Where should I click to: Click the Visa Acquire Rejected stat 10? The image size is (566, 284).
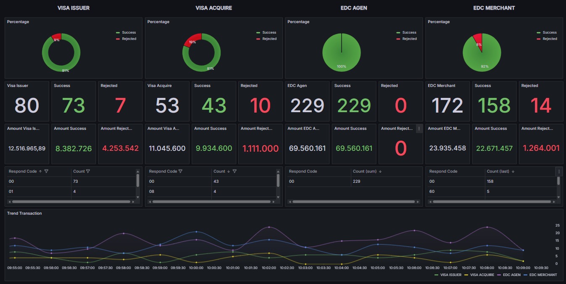point(261,105)
